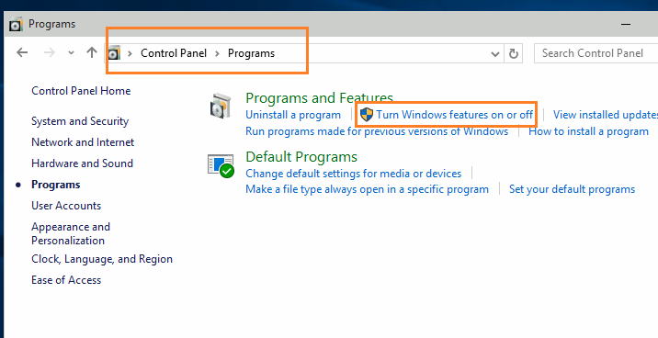
Task: Click the Back navigation arrow
Action: click(x=22, y=53)
